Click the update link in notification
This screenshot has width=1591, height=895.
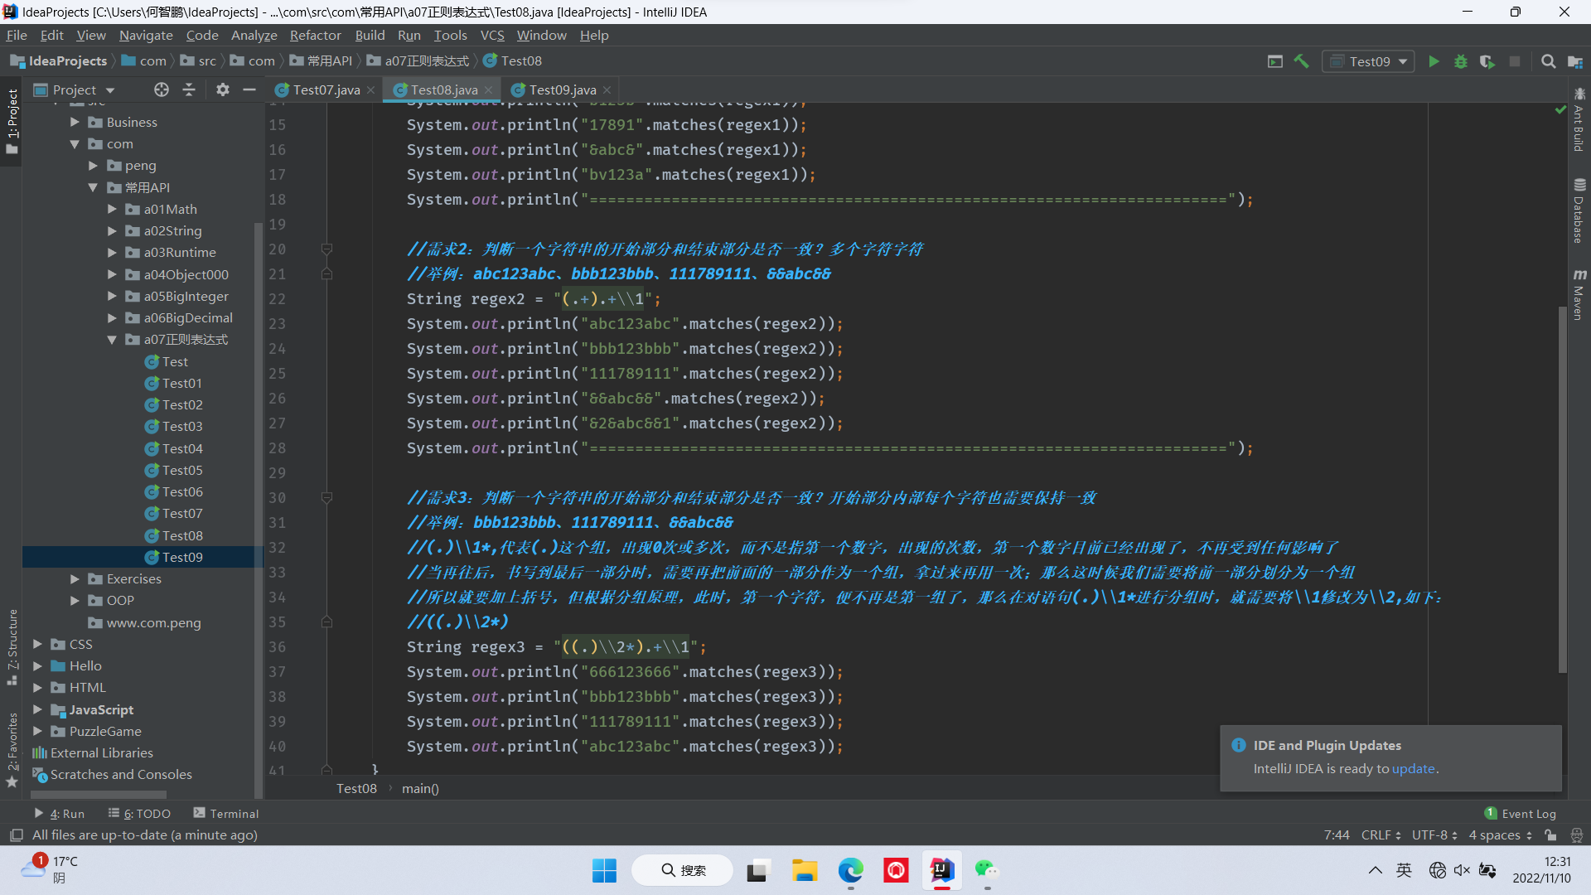coord(1413,768)
